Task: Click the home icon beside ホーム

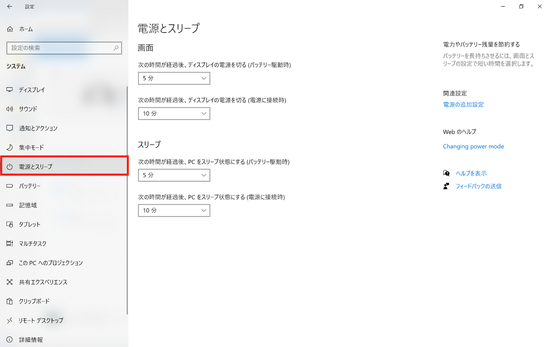Action: [x=10, y=29]
